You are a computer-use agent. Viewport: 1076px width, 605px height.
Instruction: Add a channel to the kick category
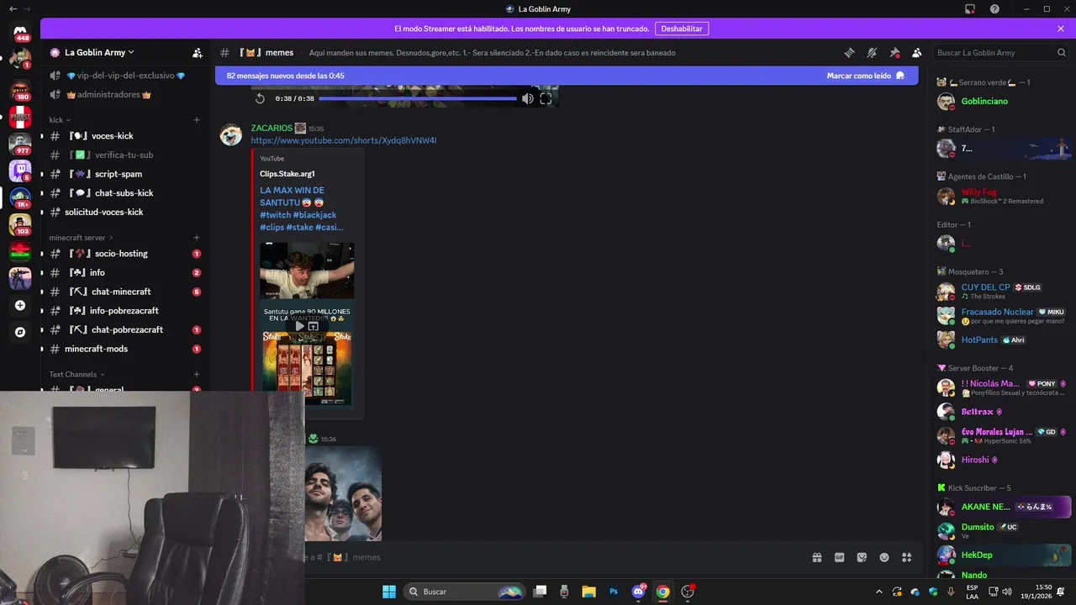point(197,120)
